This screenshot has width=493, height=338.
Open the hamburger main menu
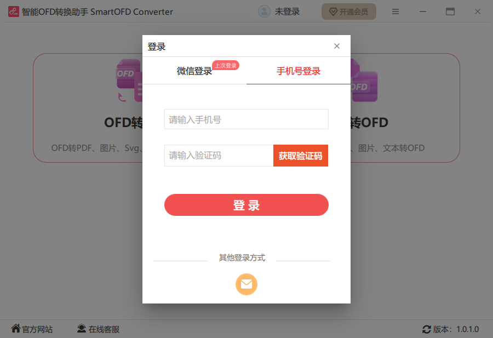(395, 12)
